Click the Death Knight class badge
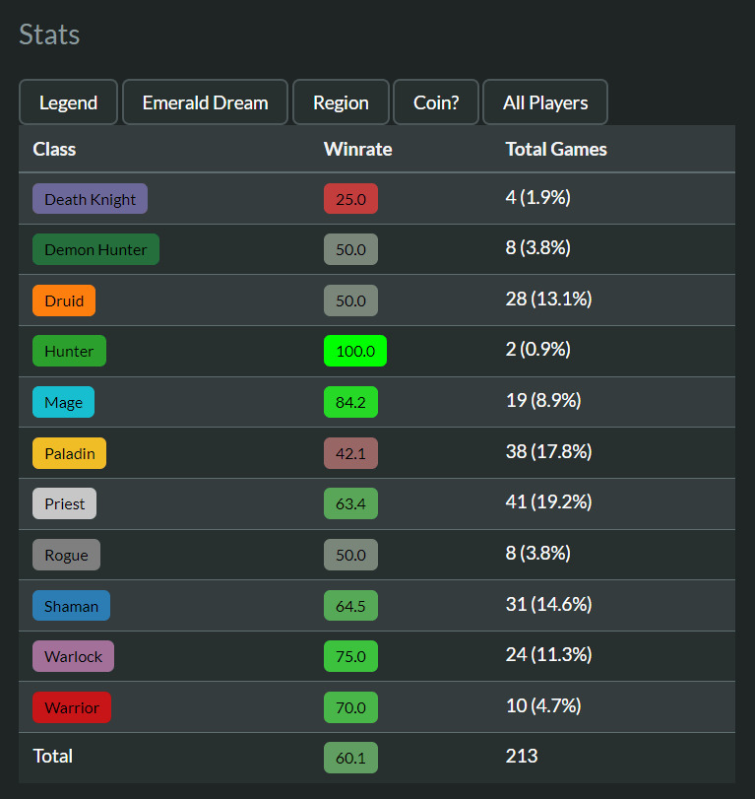 [90, 199]
